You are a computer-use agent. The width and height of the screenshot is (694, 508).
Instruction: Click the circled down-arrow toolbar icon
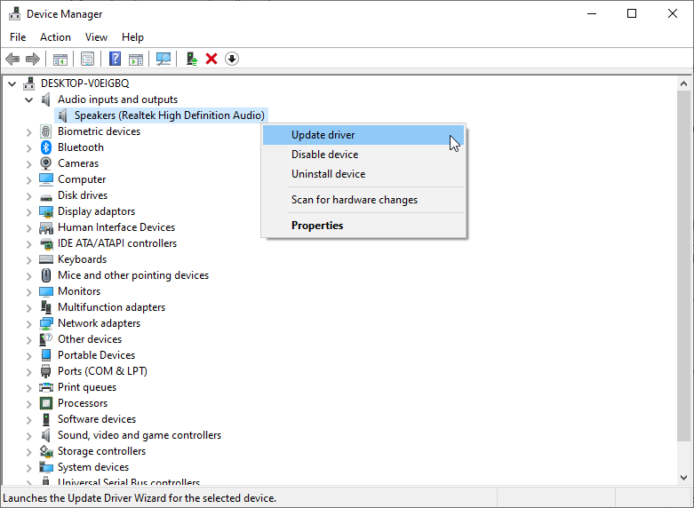tap(232, 59)
